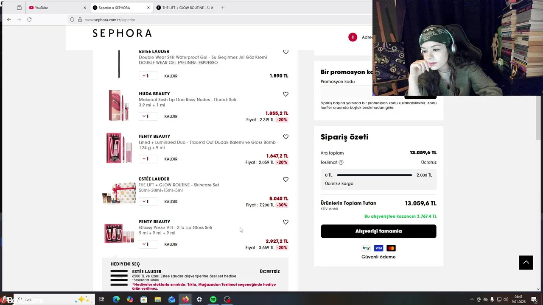
Task: Click the free shipping progress bar
Action: [x=374, y=175]
